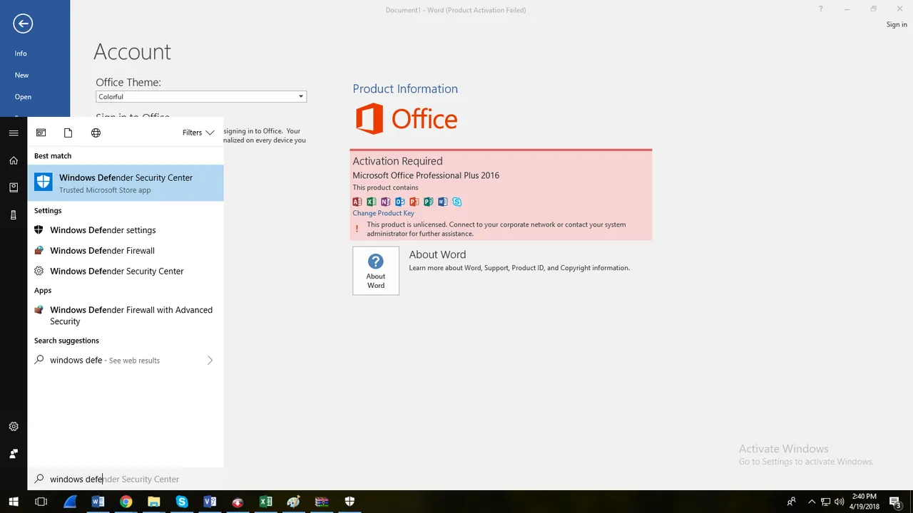Click the search box with 'windows defe'

tap(126, 479)
